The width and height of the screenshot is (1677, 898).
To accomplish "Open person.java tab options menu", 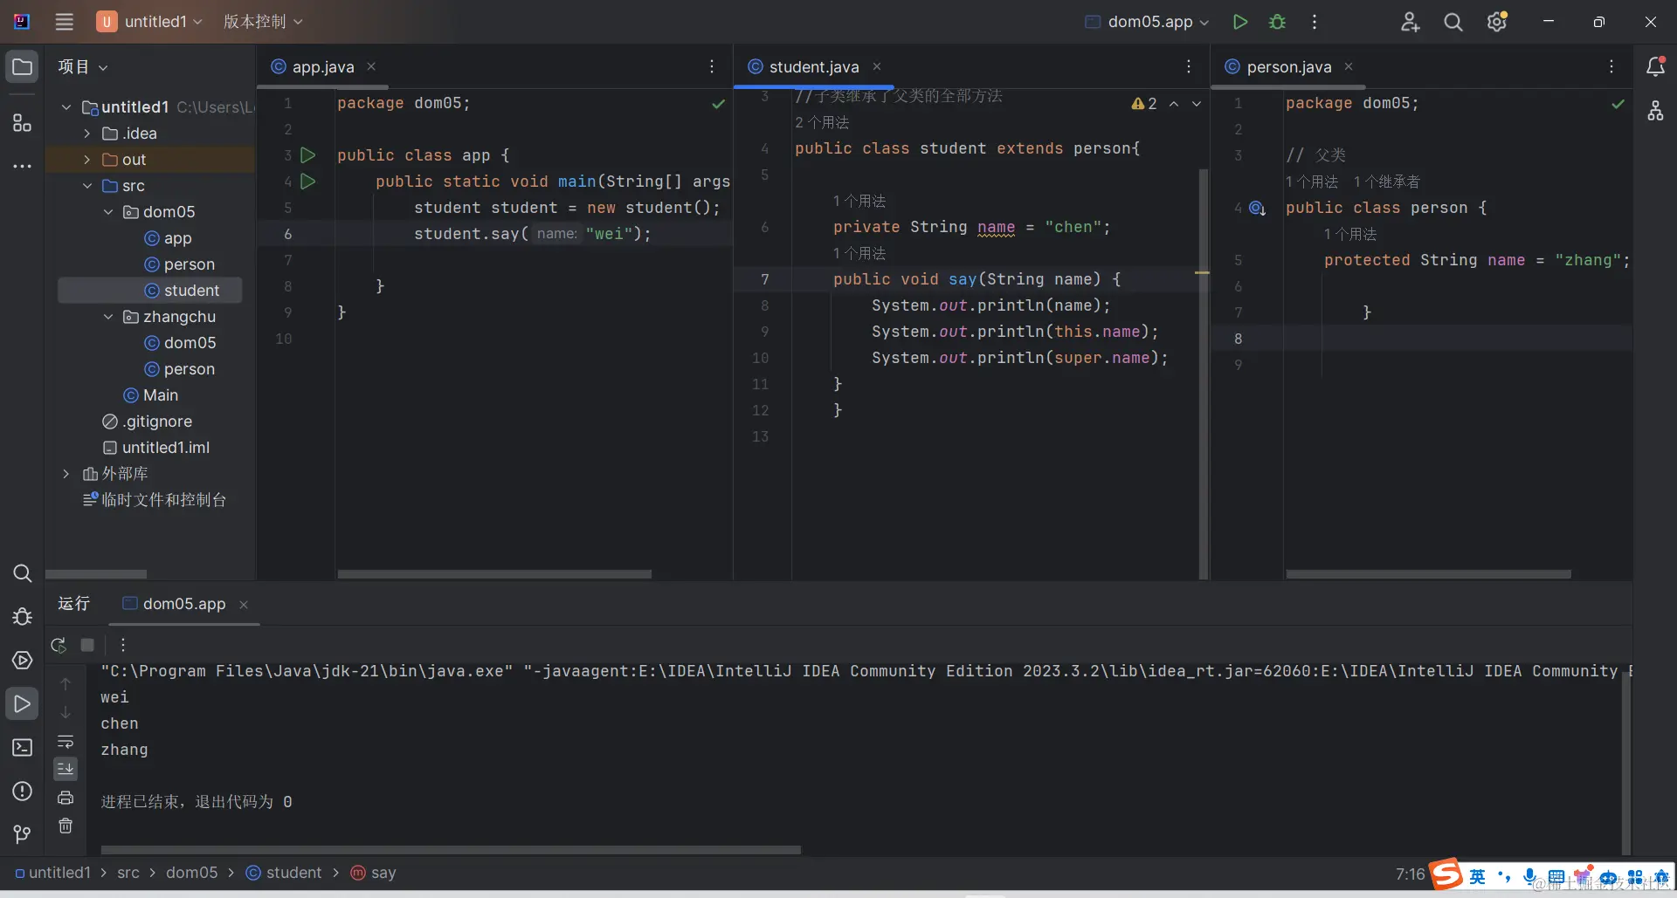I will pyautogui.click(x=1611, y=66).
